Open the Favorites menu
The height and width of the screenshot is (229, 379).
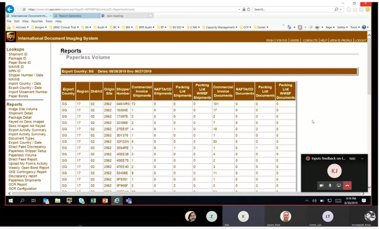(37, 21)
